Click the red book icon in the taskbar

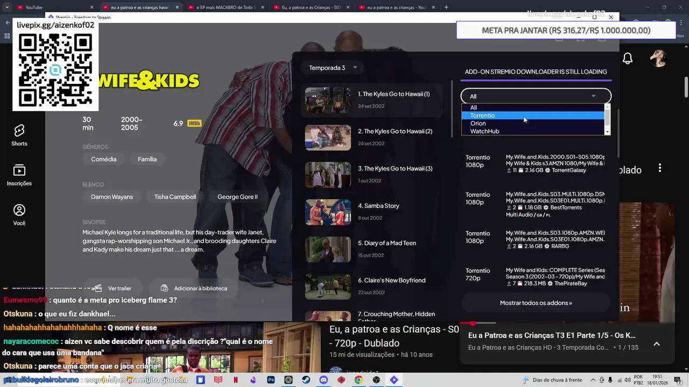(218, 380)
